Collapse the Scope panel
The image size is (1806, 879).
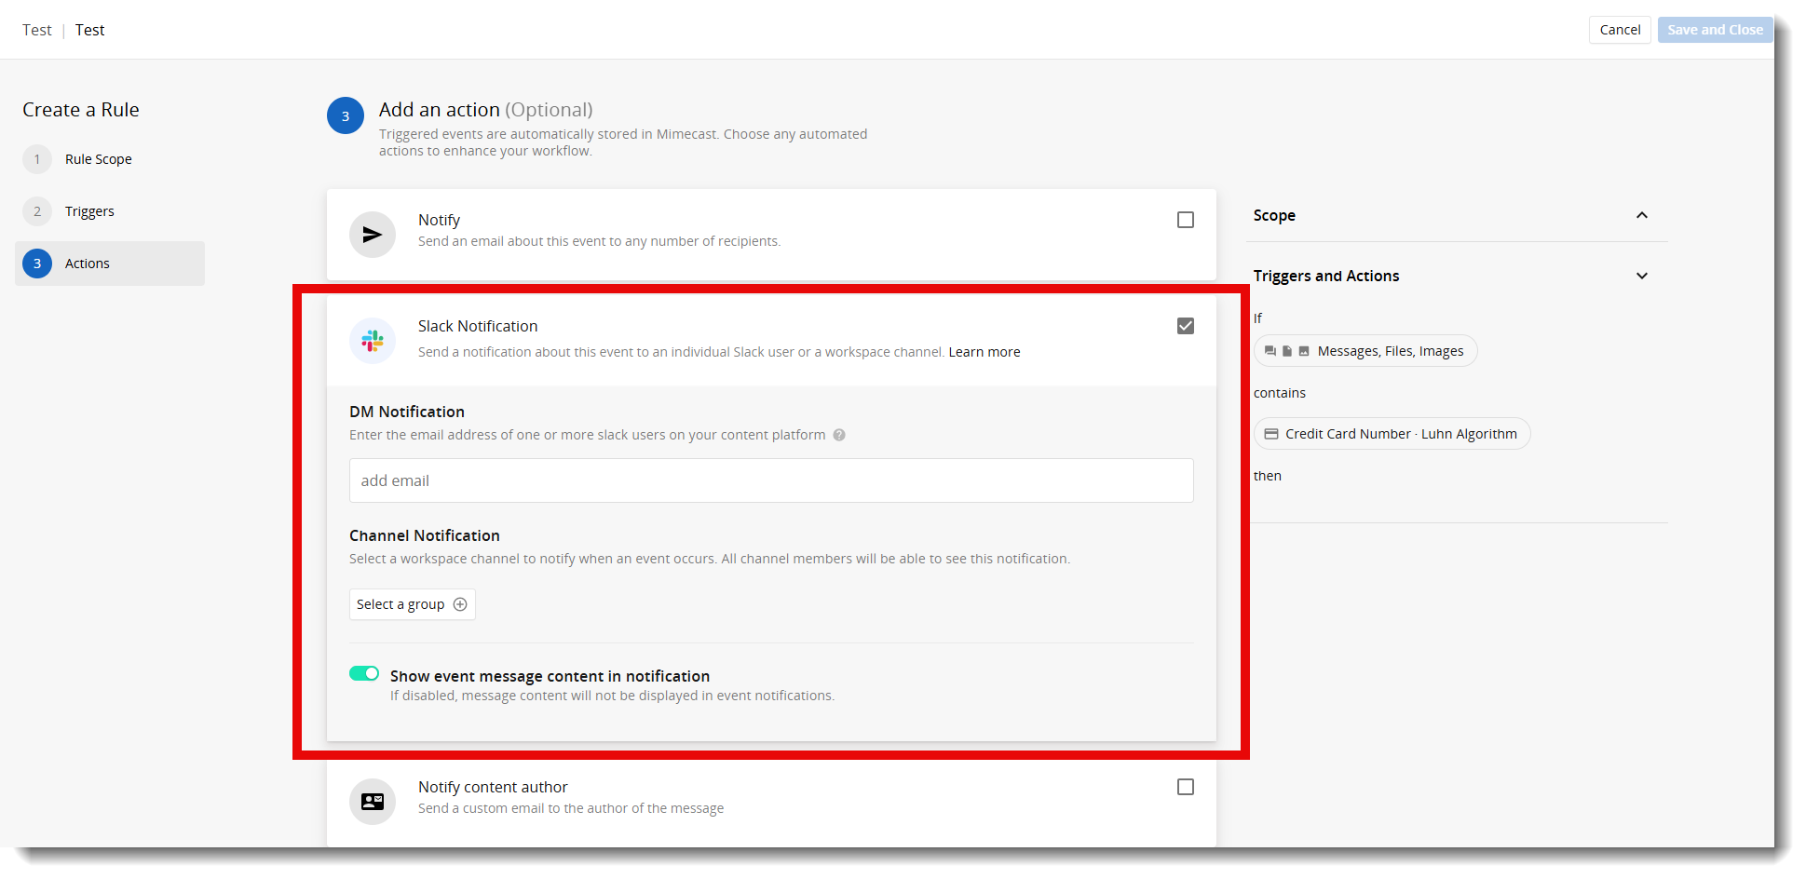tap(1642, 215)
